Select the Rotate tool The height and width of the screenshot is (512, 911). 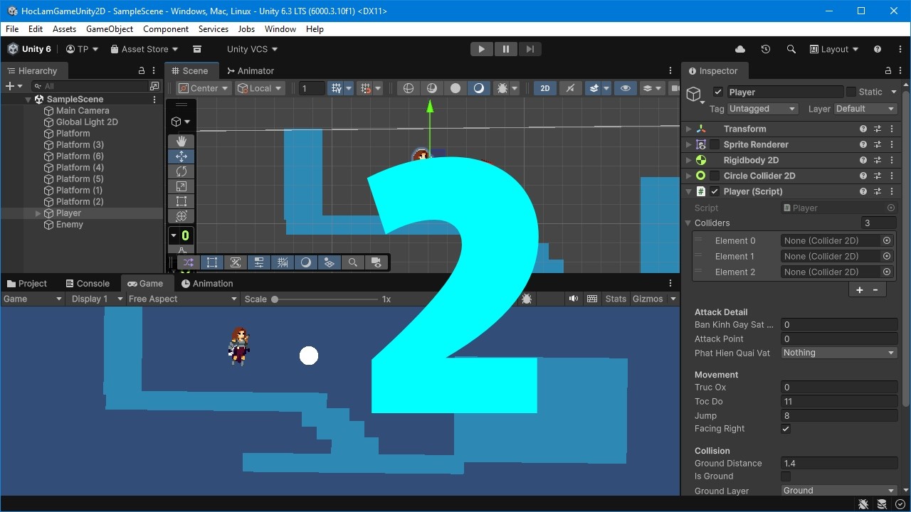coord(181,171)
